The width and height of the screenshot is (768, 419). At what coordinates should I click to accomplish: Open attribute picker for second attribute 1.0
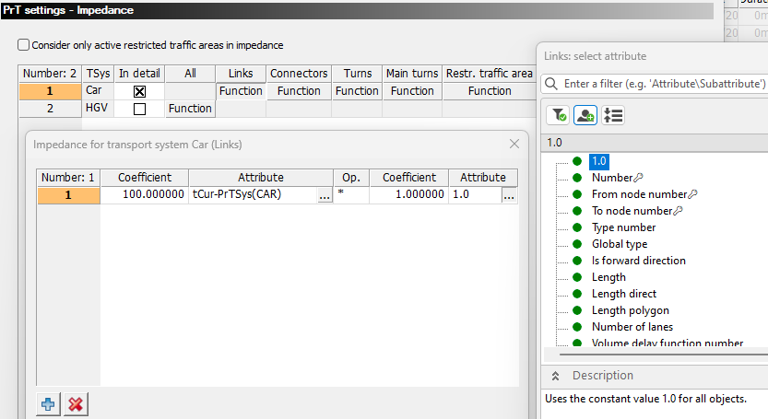pos(509,195)
